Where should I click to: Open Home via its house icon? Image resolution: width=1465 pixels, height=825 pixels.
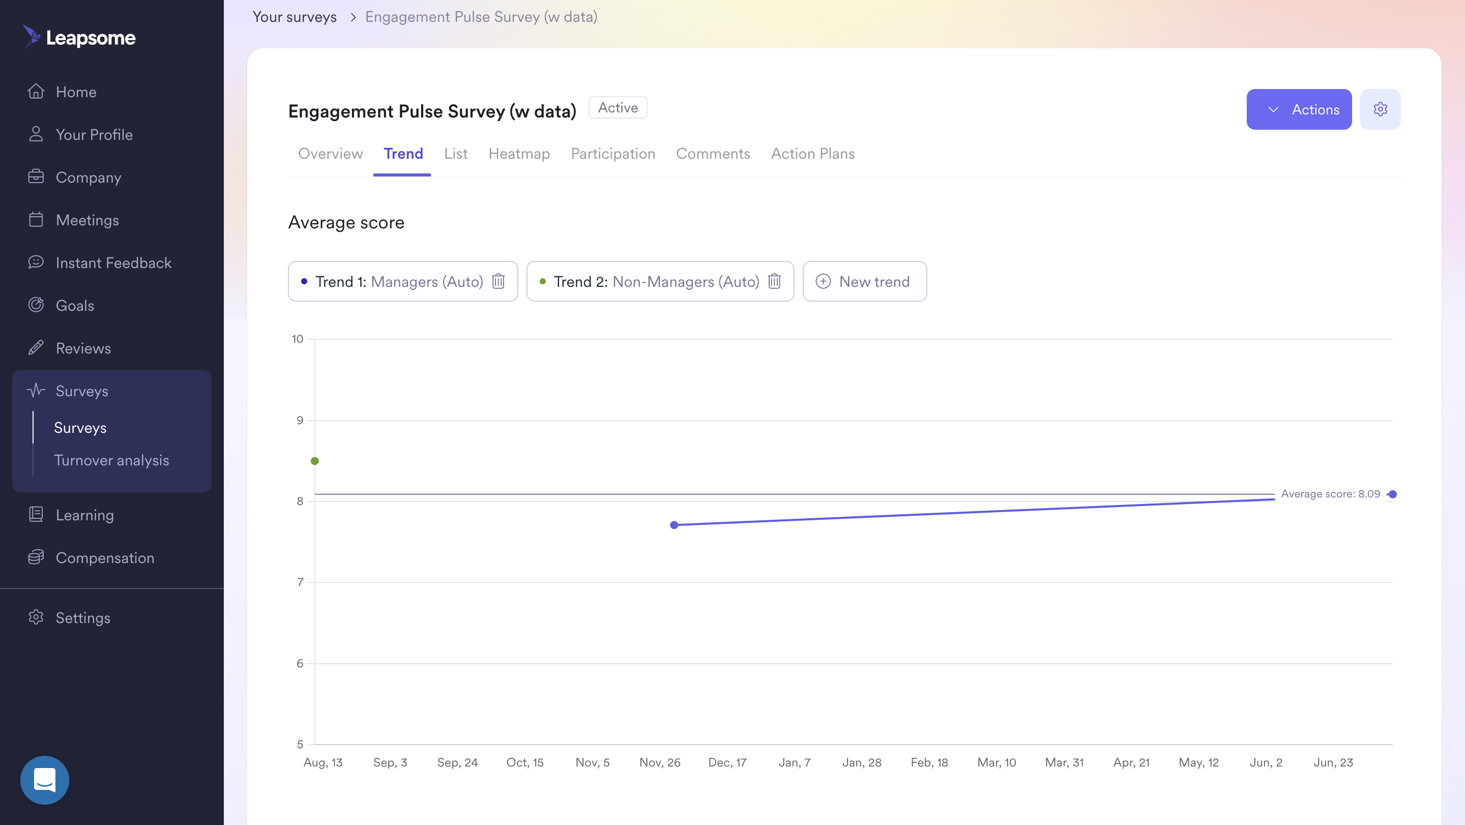point(36,92)
